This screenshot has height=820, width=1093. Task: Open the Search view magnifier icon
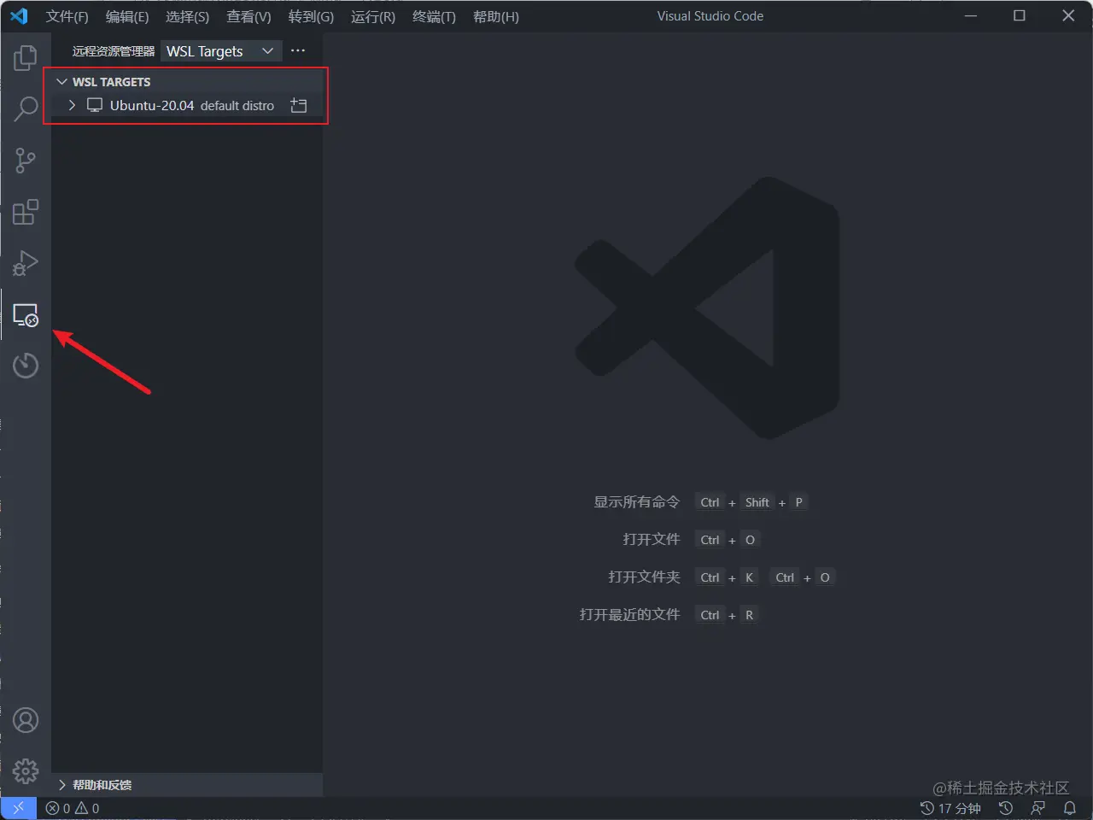click(x=26, y=108)
